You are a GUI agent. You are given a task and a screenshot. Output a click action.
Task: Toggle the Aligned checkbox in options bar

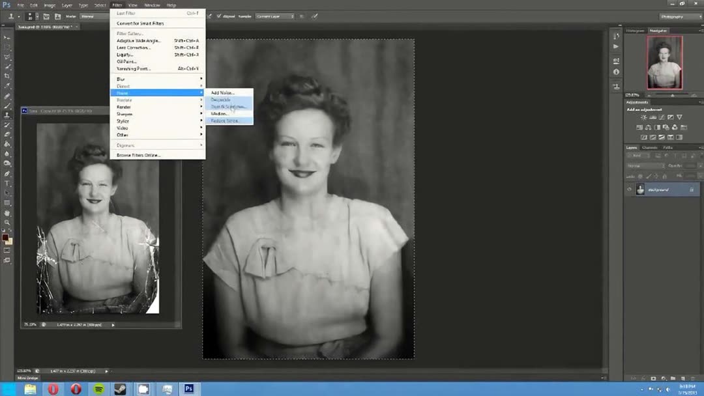[219, 16]
